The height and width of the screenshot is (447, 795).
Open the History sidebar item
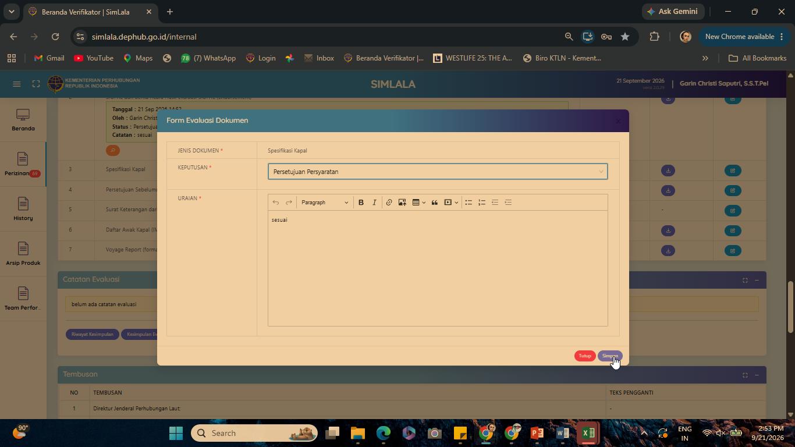tap(23, 210)
